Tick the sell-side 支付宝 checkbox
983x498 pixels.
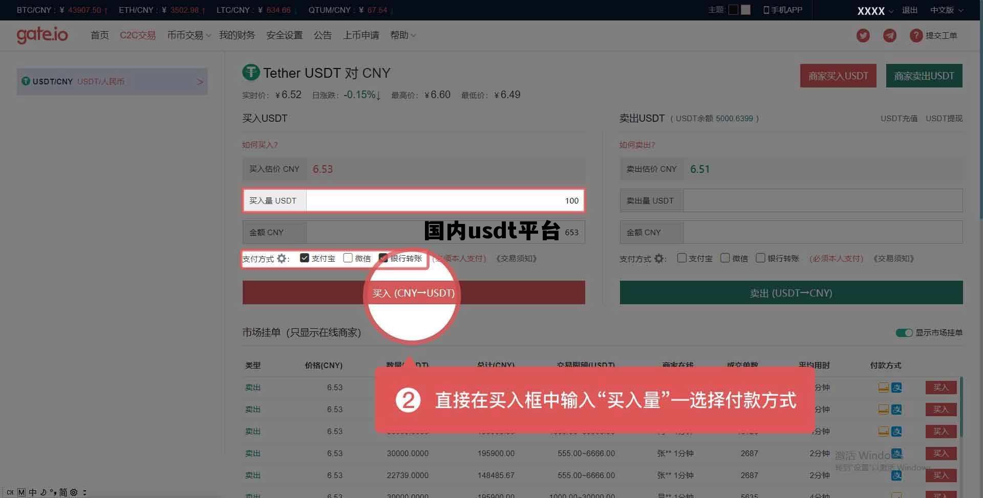tap(682, 258)
